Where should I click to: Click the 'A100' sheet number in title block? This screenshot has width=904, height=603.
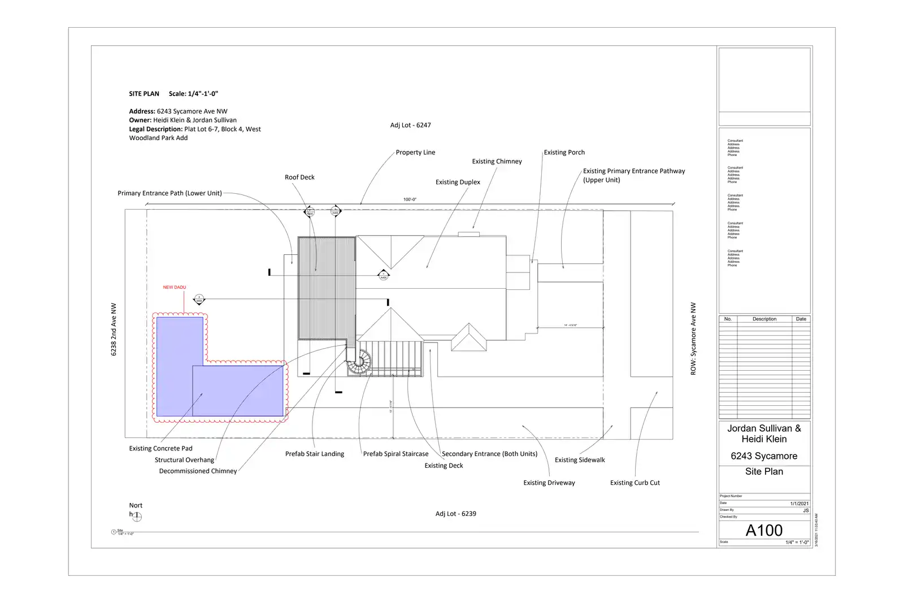click(764, 530)
